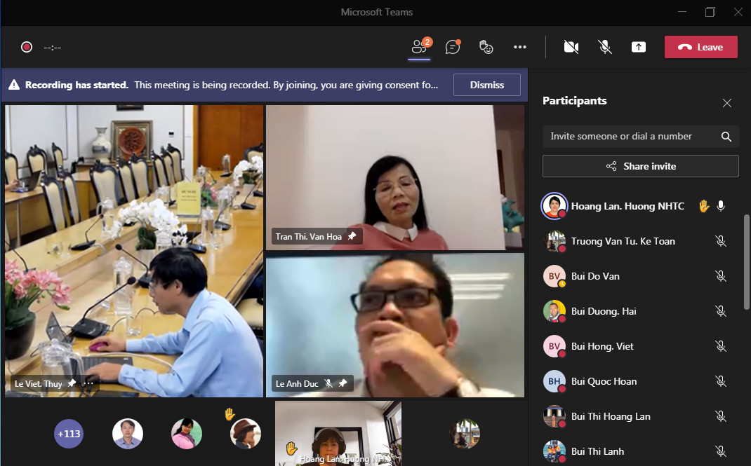Dismiss the recording notification banner
The width and height of the screenshot is (751, 466).
(486, 85)
